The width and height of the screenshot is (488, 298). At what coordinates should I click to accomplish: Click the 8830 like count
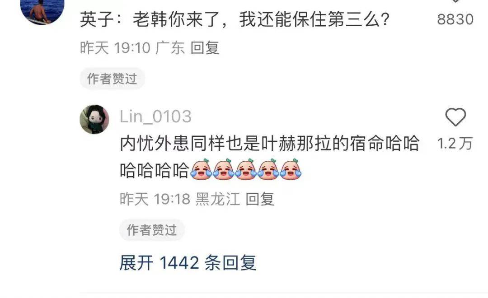(455, 19)
